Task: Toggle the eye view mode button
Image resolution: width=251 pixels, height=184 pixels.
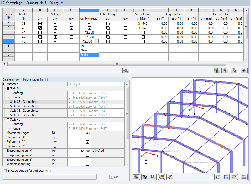Action: click(244, 70)
